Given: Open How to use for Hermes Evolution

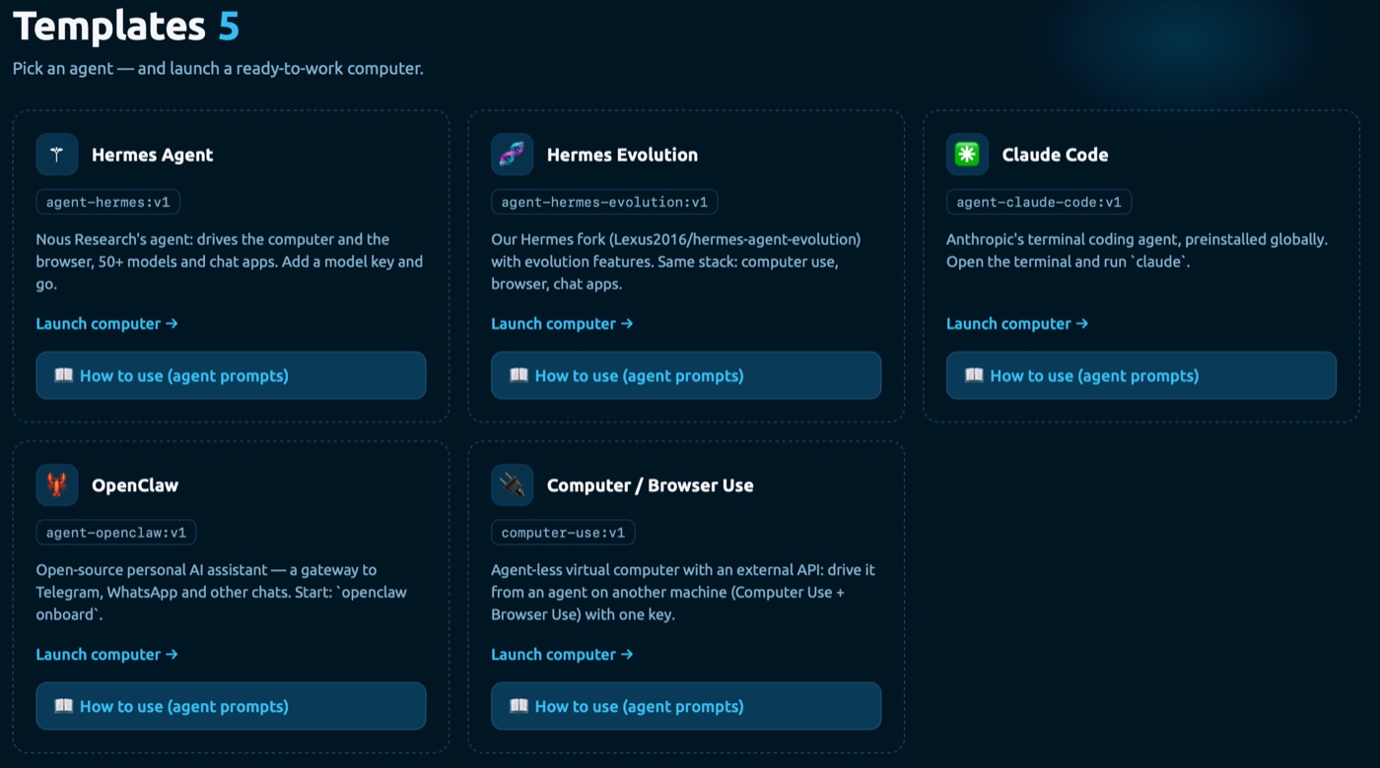Looking at the screenshot, I should (687, 375).
